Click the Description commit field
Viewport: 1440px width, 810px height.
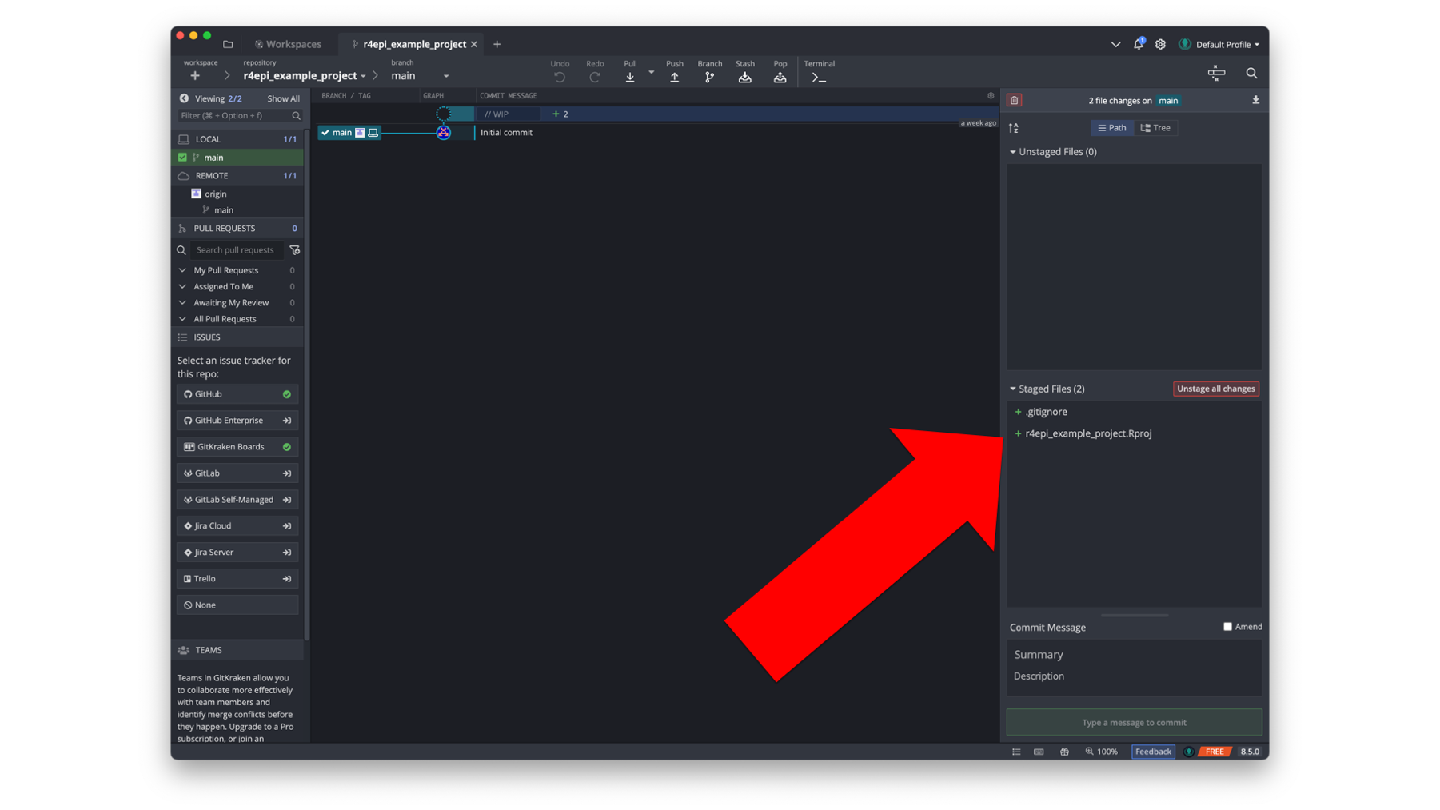click(1134, 676)
